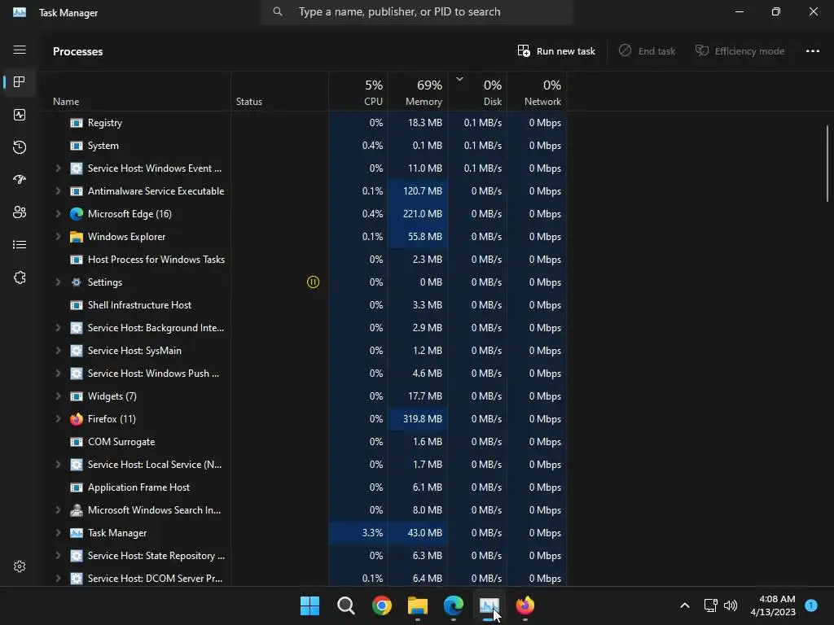Expand Microsoft Edge (16) process group

coord(58,214)
